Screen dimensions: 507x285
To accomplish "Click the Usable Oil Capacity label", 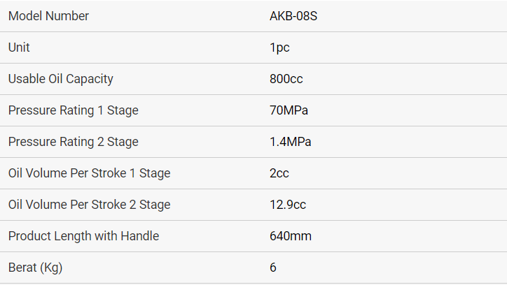I will 60,79.
